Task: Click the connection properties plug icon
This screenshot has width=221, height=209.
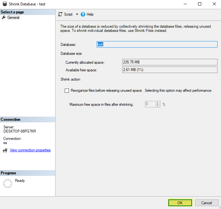Action: point(5,150)
